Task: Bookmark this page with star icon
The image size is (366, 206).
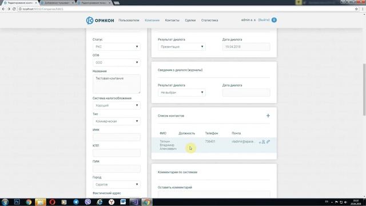Action: [356, 9]
